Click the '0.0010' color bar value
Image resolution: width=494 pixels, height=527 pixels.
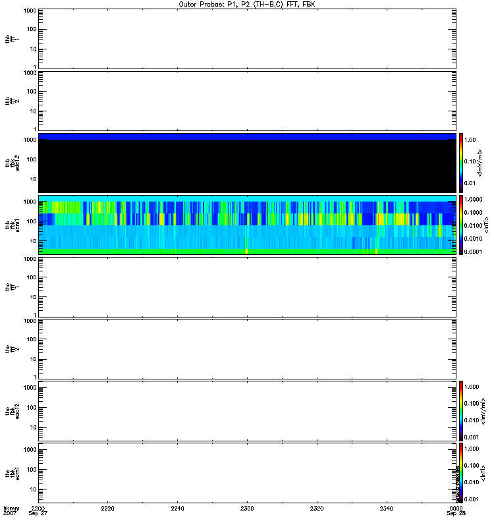pyautogui.click(x=473, y=238)
